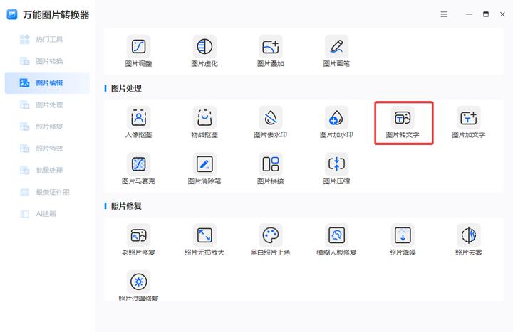
Task: Click the 图片调整 tool
Action: (x=138, y=51)
